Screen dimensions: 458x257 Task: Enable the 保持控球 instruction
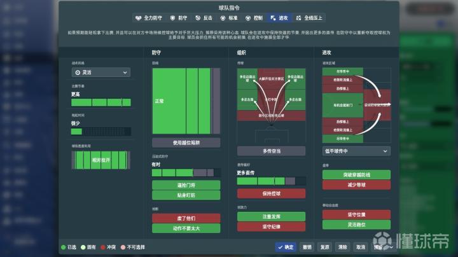click(271, 193)
